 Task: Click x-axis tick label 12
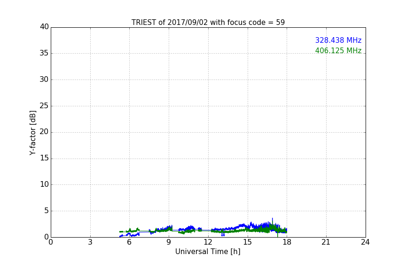208,242
